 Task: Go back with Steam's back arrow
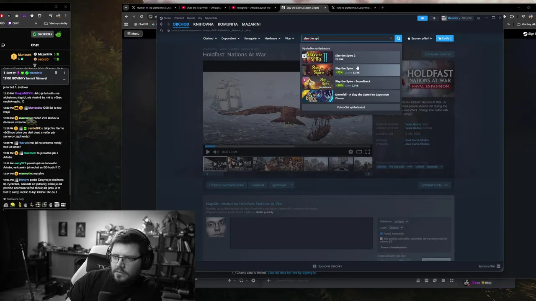click(162, 24)
